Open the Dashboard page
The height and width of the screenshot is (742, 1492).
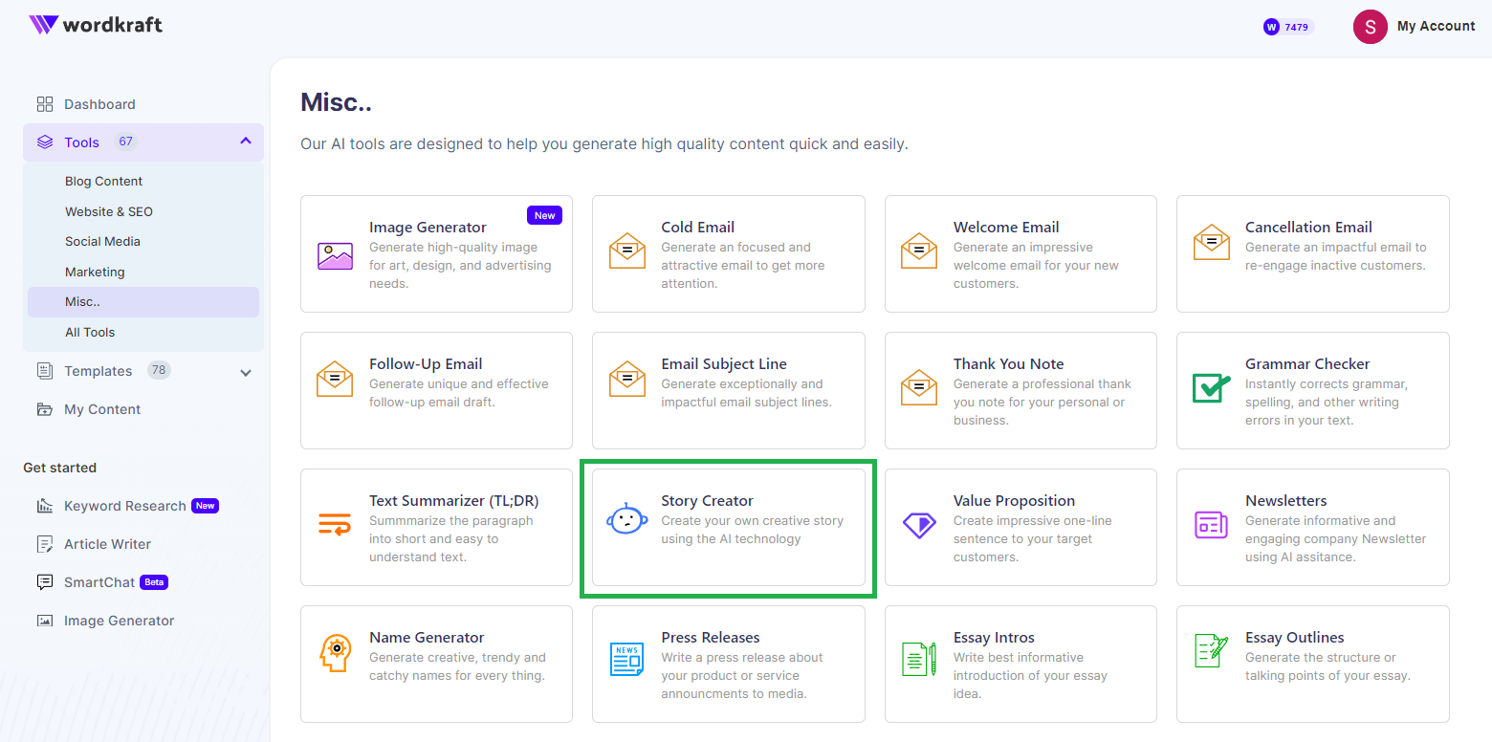(x=99, y=104)
